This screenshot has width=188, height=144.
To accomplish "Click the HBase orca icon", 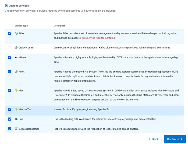I will [x=16, y=57].
